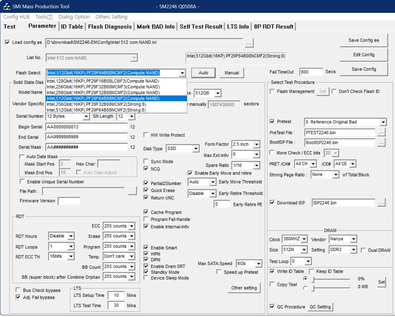This screenshot has height=317, width=395.
Task: Open the Mark BAD Info tab
Action: (156, 27)
